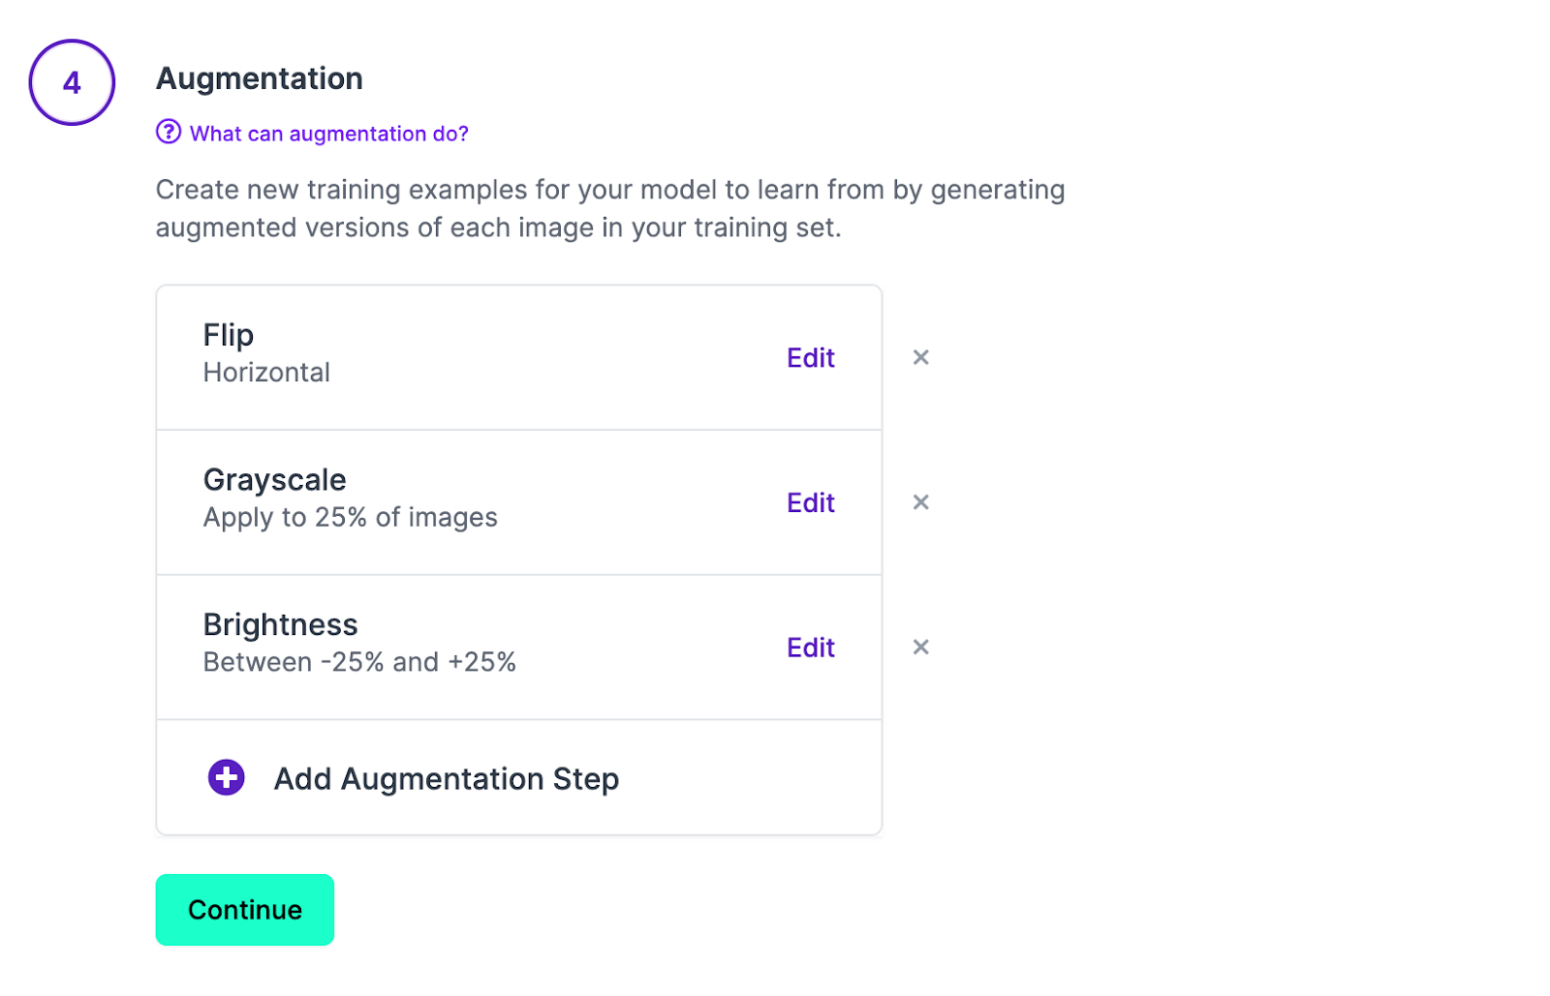Click the Continue button
Image resolution: width=1550 pixels, height=996 pixels.
click(245, 910)
